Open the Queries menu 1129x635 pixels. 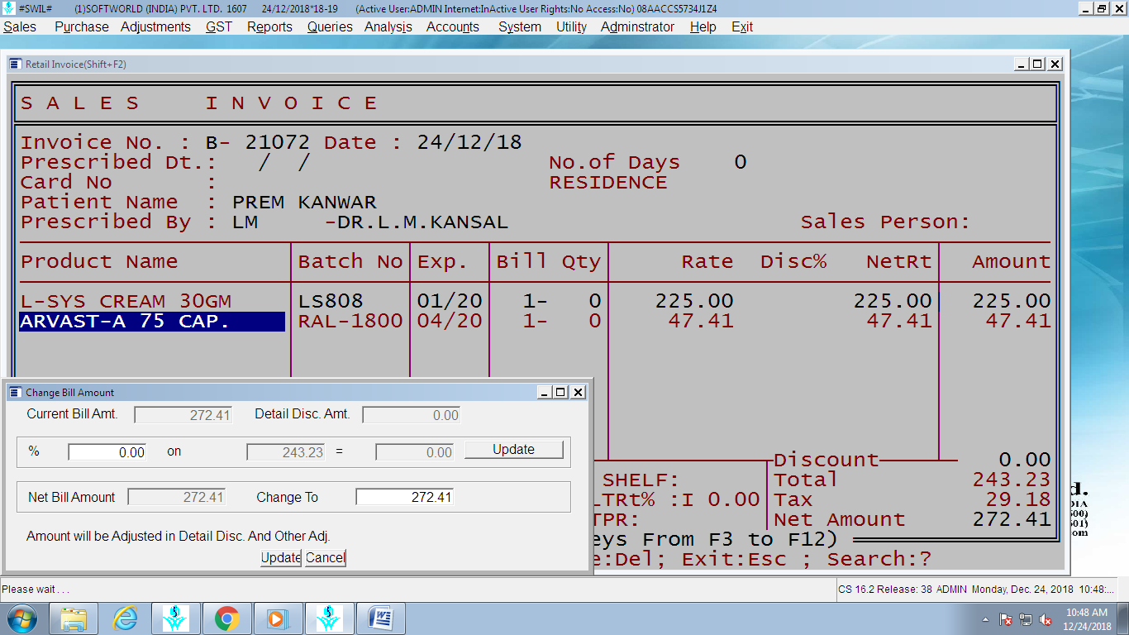click(330, 26)
